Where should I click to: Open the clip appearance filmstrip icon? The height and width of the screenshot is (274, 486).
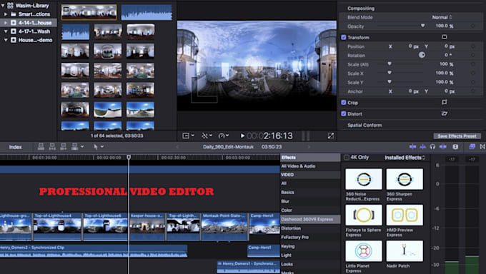pos(455,147)
